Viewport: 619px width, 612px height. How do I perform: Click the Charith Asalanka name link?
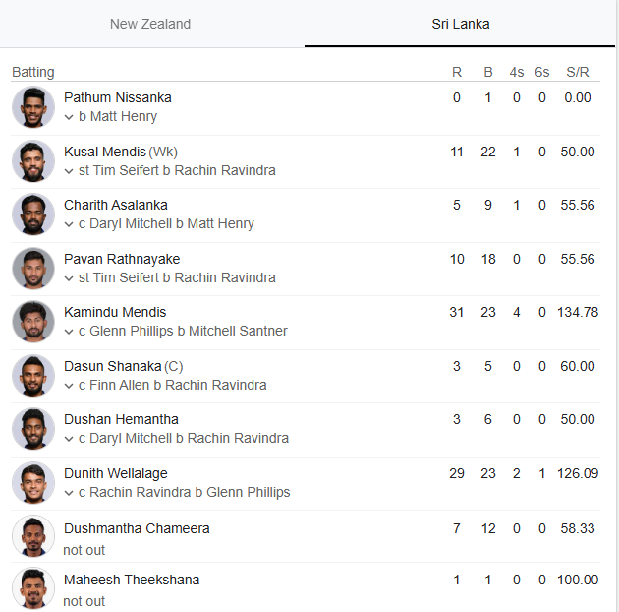coord(116,205)
